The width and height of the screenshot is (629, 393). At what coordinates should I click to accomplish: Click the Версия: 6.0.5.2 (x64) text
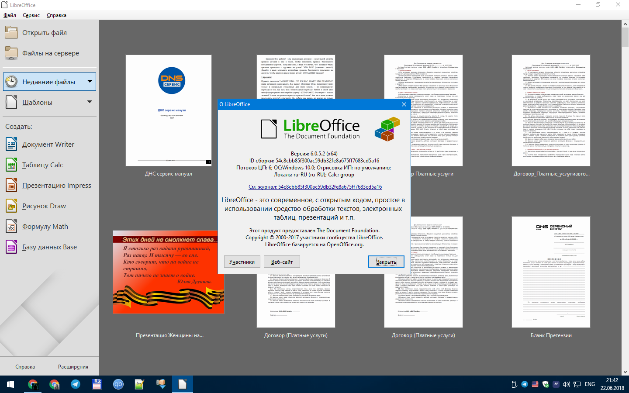click(x=314, y=154)
